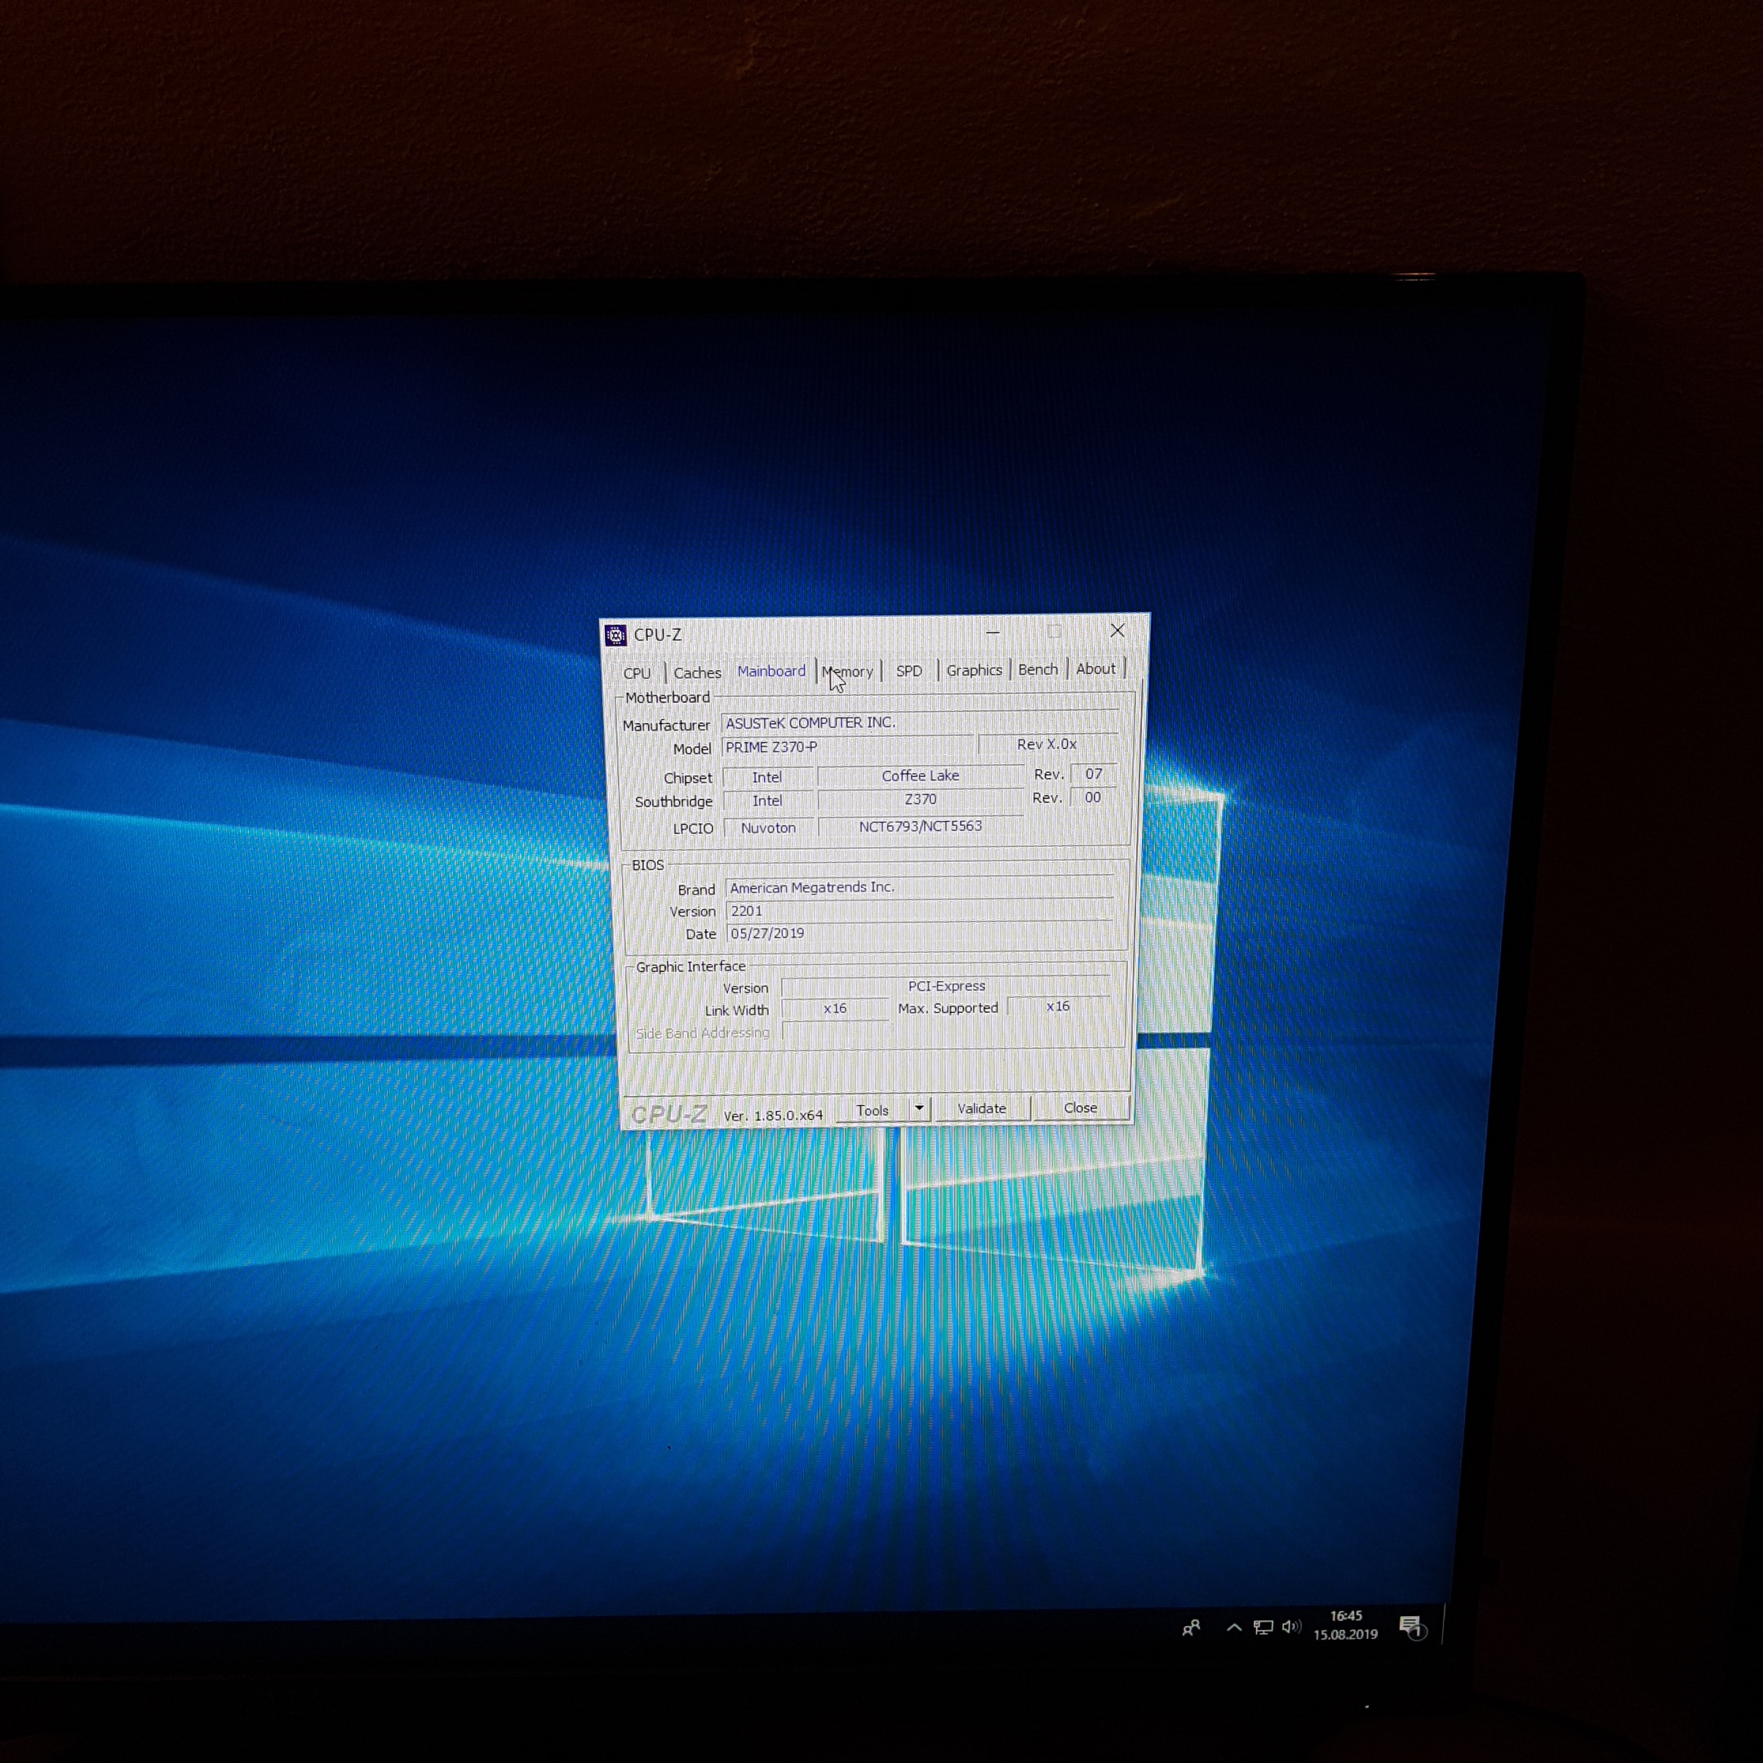Image resolution: width=1763 pixels, height=1763 pixels.
Task: Click the NCT6793/NCT5563 value
Action: pos(920,826)
